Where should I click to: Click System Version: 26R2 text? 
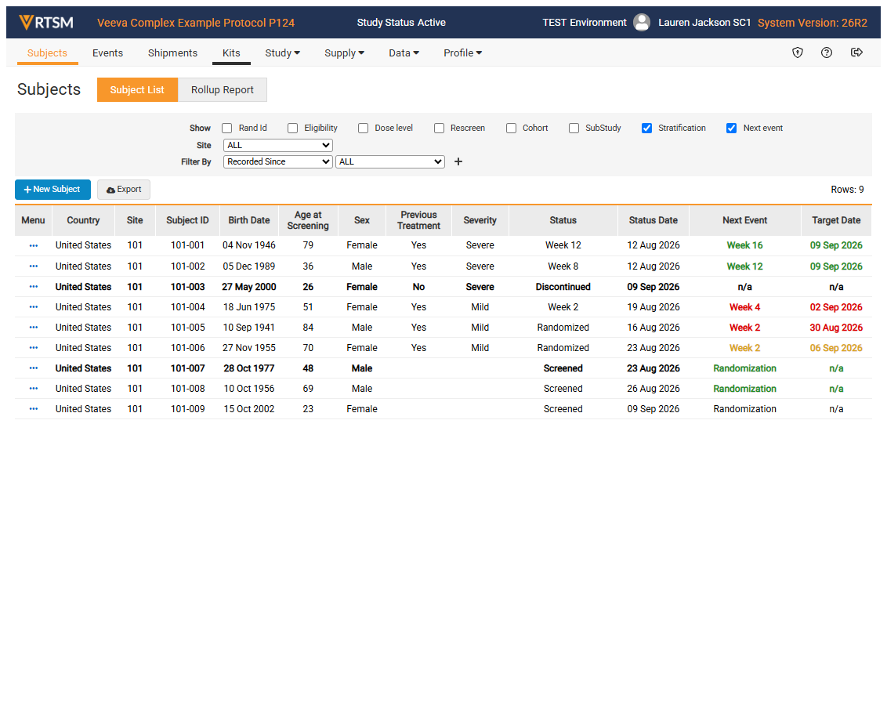813,23
